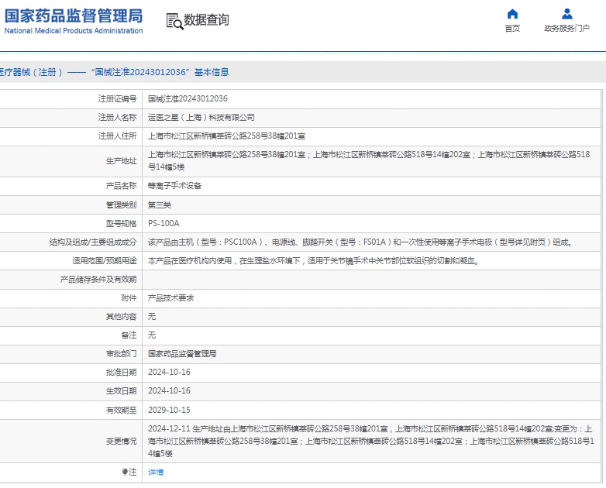The image size is (606, 488).
Task: Click the 附件 label
Action: coord(129,298)
